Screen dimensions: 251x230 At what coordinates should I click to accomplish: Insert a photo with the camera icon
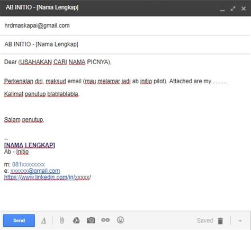pyautogui.click(x=91, y=220)
